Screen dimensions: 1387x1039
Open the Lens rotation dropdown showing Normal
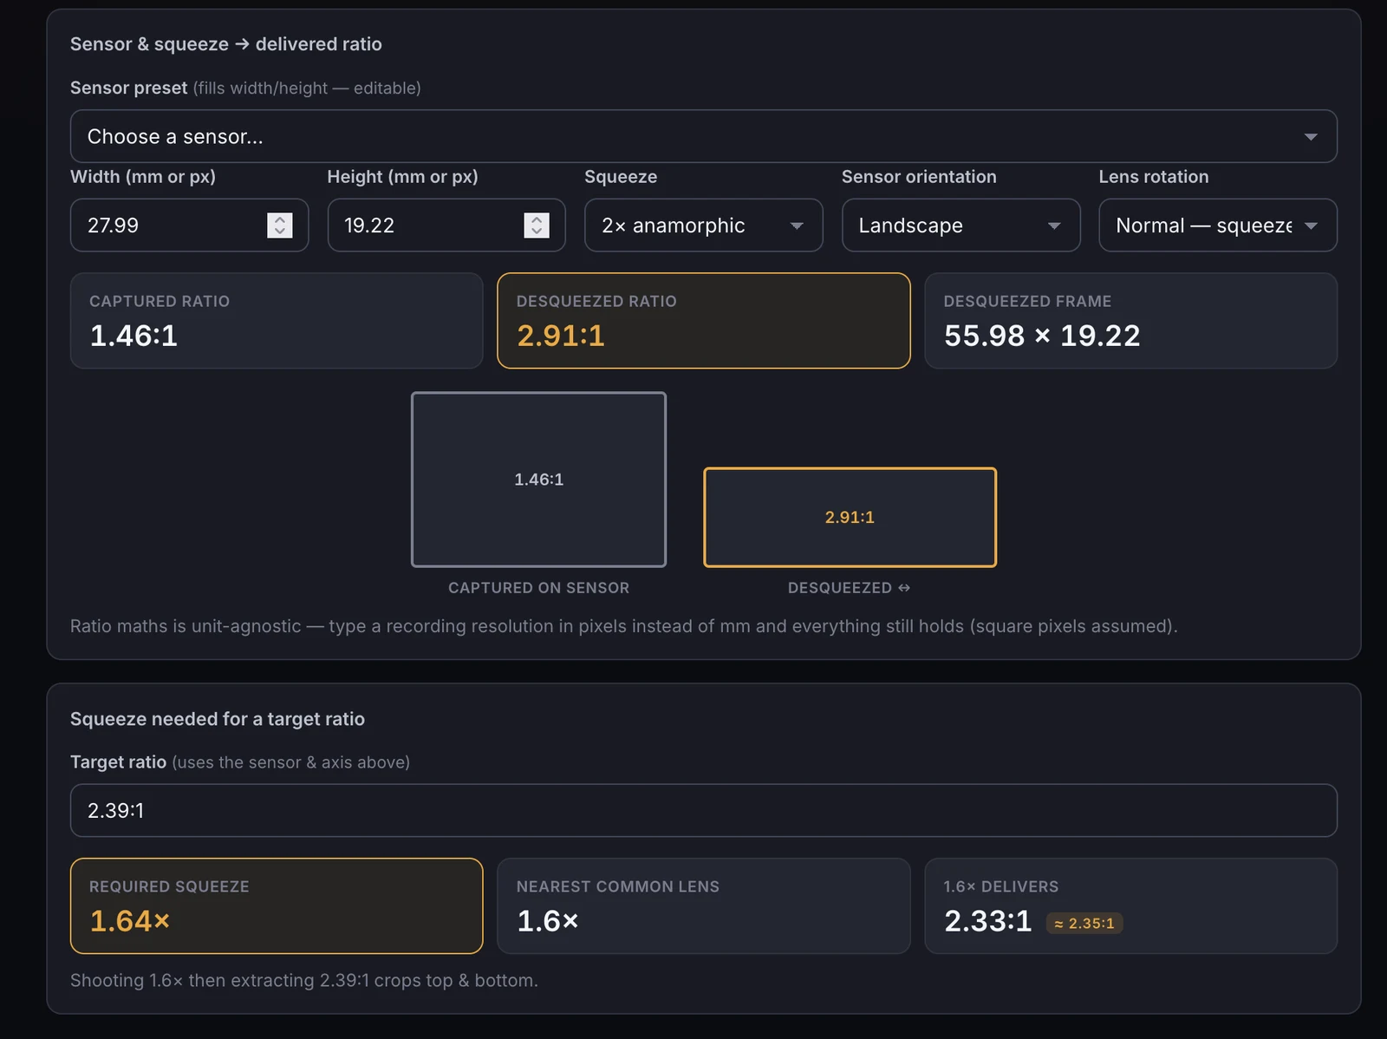click(x=1217, y=225)
